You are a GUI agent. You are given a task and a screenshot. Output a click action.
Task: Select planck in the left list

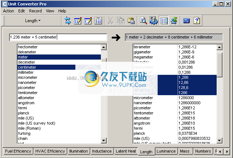(x=59, y=113)
